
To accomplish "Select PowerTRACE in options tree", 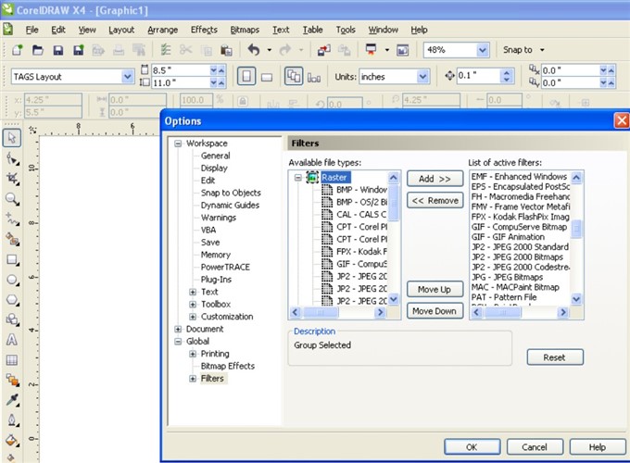I will coord(225,267).
